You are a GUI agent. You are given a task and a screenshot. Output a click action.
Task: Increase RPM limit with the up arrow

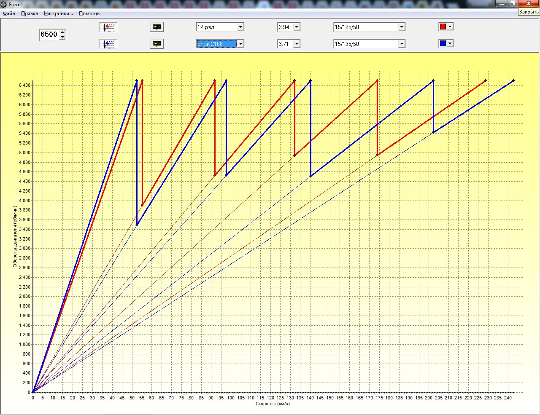[62, 32]
